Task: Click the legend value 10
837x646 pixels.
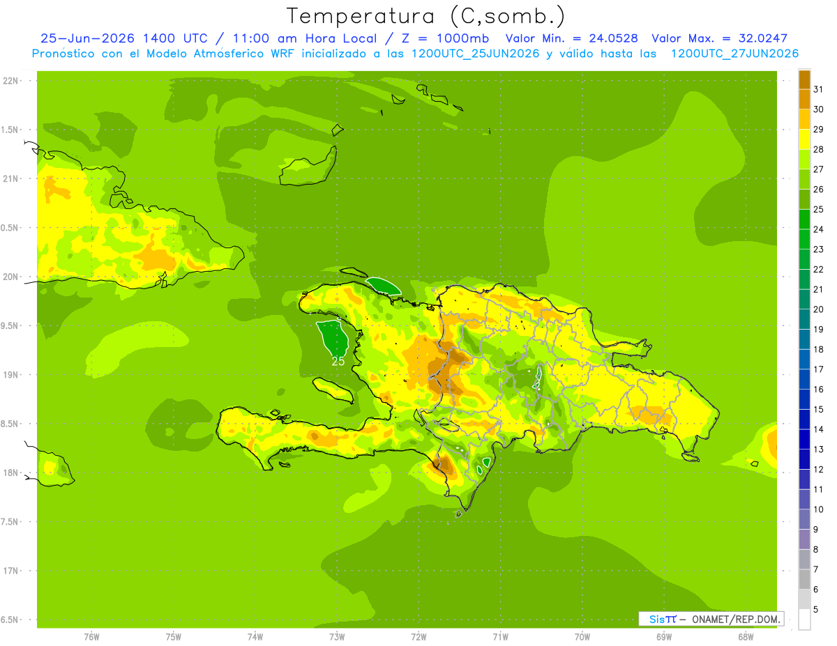Action: tap(819, 509)
